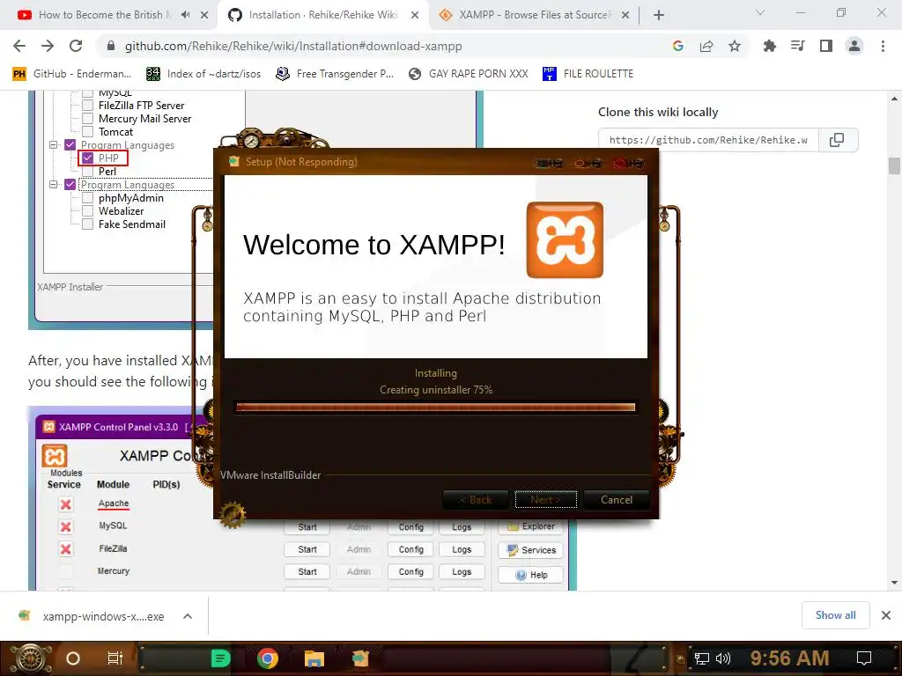
Task: Reload the GitHub wiki page
Action: point(76,46)
